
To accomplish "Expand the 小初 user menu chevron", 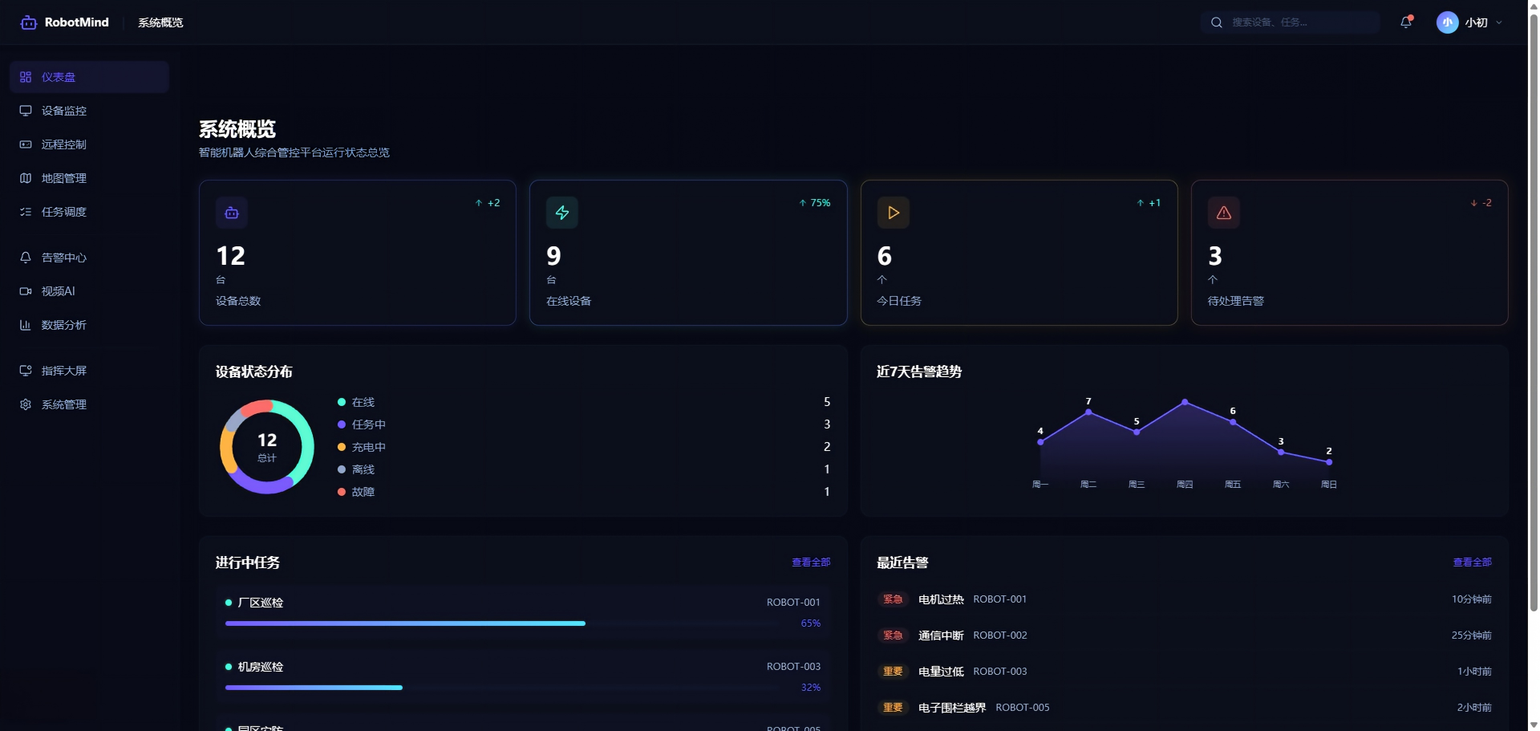I will click(1499, 22).
